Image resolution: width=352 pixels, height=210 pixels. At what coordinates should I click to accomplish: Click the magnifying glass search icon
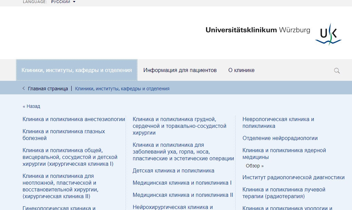pyautogui.click(x=337, y=71)
